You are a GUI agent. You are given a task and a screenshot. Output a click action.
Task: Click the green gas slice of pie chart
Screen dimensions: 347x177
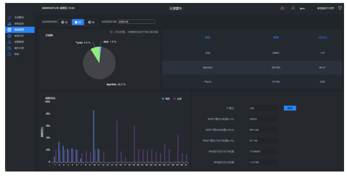(95, 52)
